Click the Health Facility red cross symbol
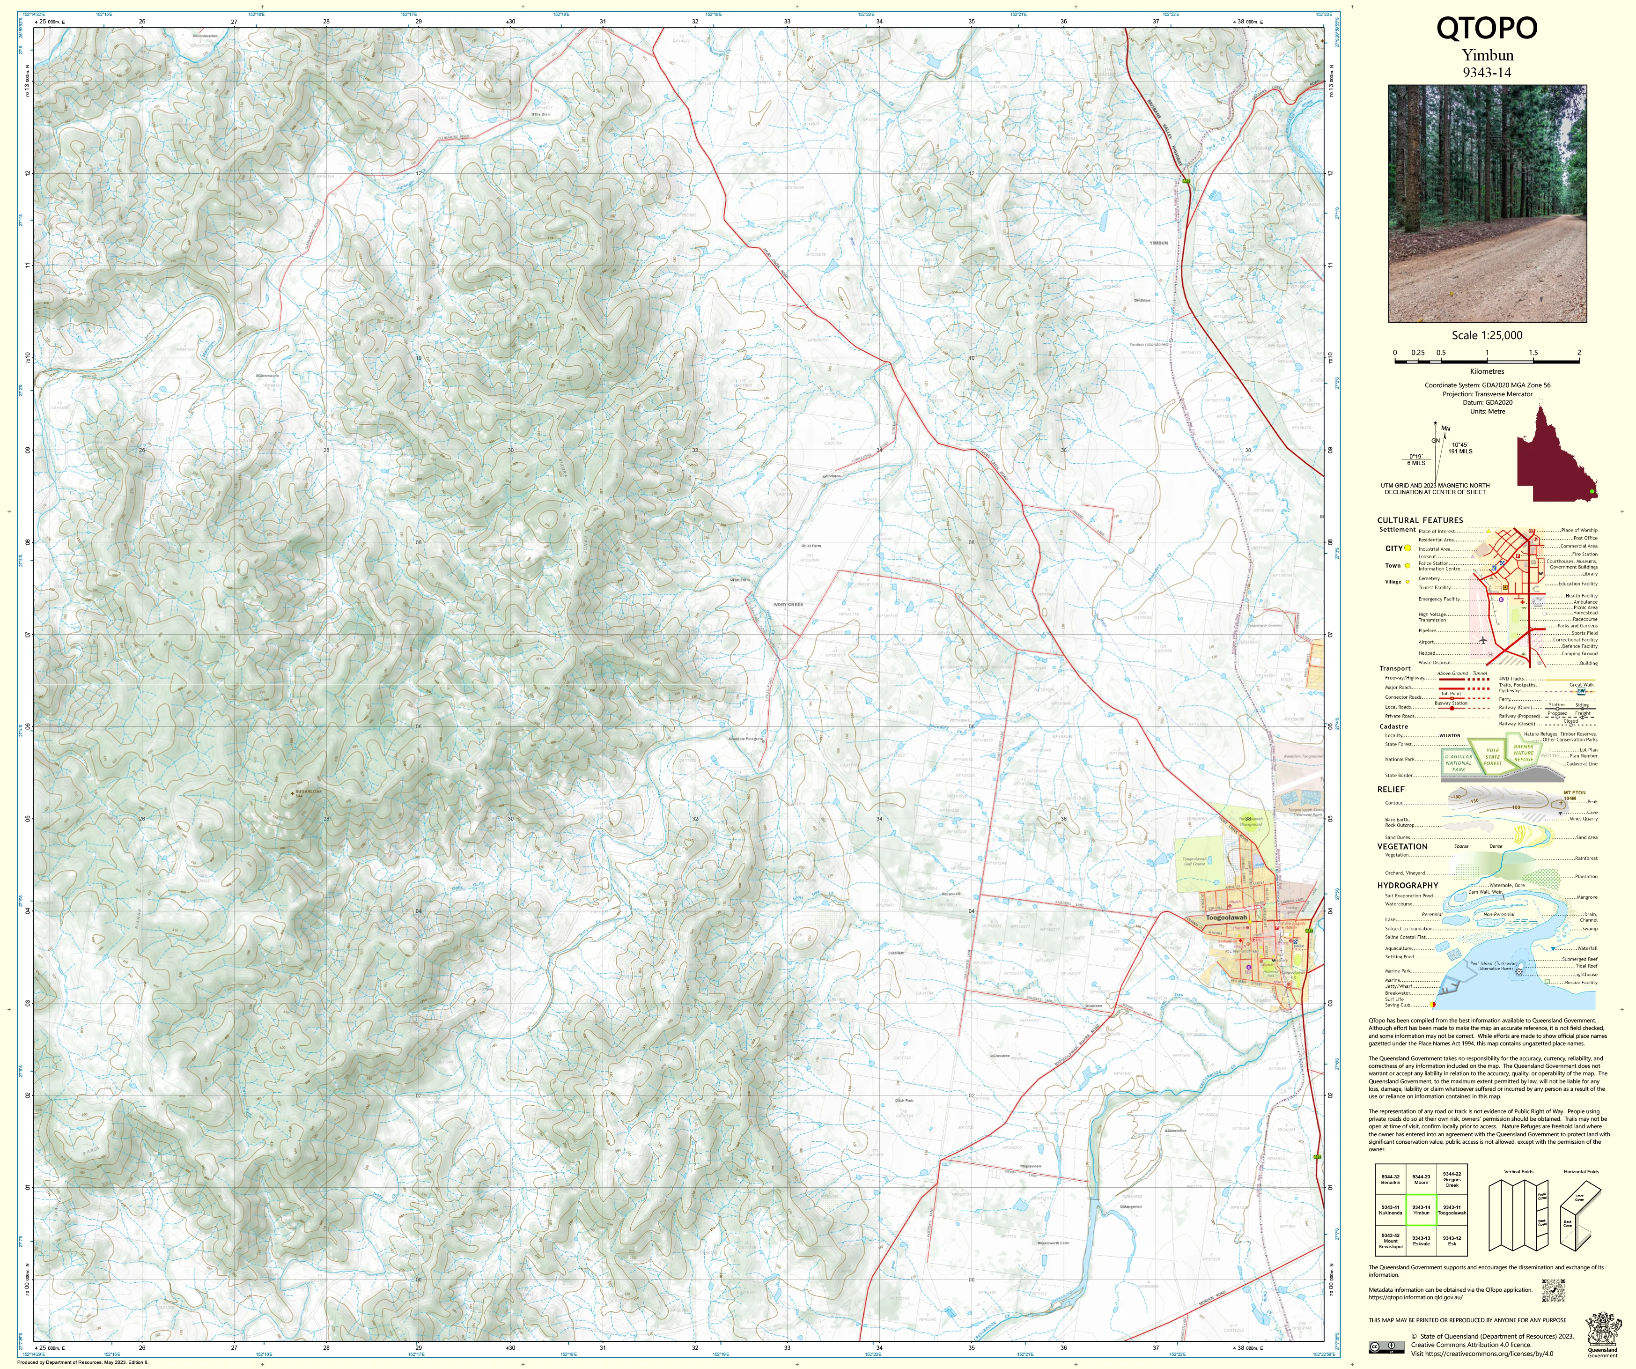This screenshot has width=1636, height=1369. coord(1522,601)
